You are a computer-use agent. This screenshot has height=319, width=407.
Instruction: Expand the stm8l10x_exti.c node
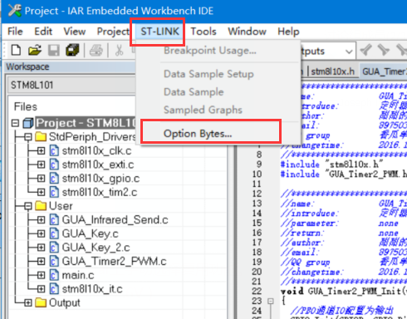[x=41, y=164]
